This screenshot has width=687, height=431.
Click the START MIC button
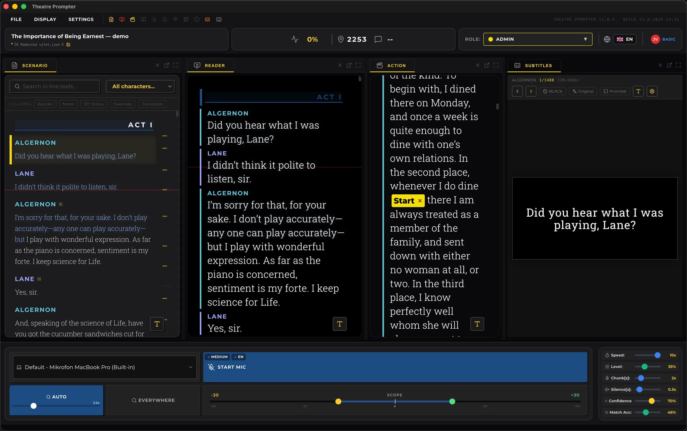(395, 367)
